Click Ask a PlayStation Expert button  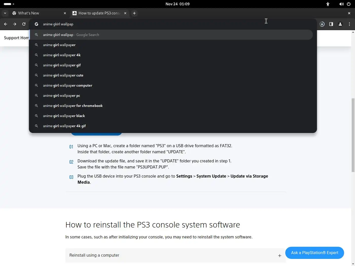click(x=315, y=253)
